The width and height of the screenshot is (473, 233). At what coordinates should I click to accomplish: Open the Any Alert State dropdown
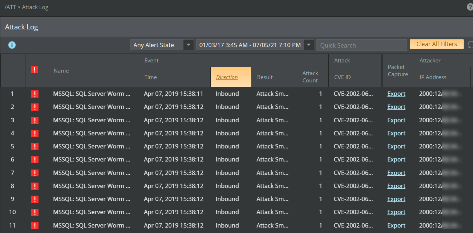coord(162,45)
